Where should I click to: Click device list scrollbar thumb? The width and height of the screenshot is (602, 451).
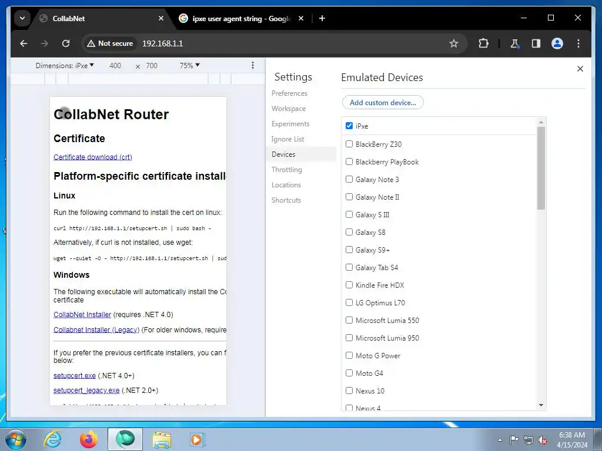tap(541, 168)
